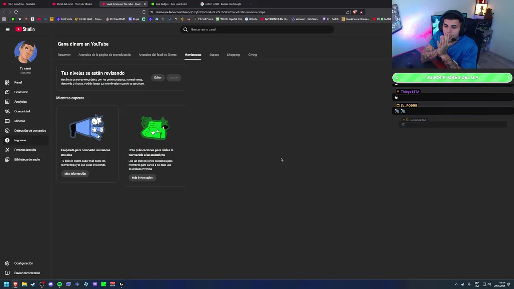The width and height of the screenshot is (514, 289).
Task: Reload the page with the browser refresh button
Action: [16, 12]
